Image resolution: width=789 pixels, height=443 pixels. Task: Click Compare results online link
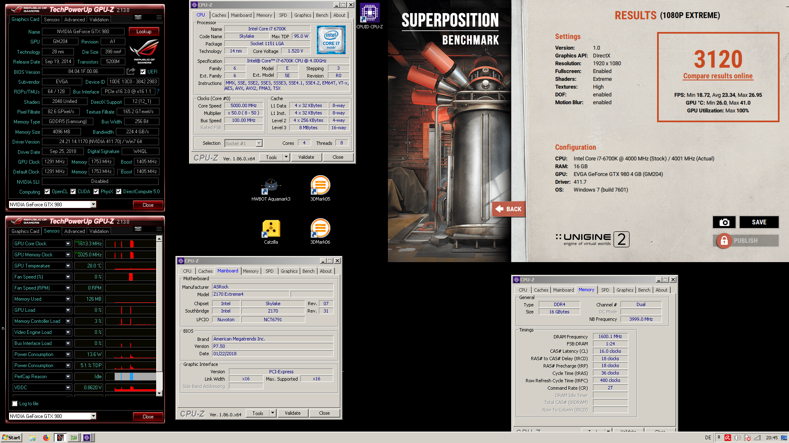tap(718, 76)
